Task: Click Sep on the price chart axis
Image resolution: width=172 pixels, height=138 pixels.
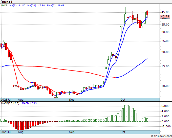Action: pyautogui.click(x=72, y=100)
